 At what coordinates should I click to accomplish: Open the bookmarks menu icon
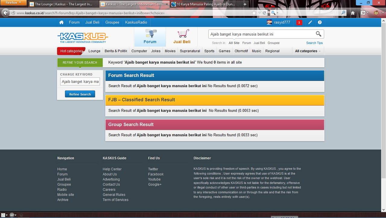pyautogui.click(x=363, y=13)
